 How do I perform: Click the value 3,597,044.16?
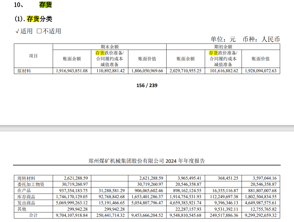coord(264,178)
